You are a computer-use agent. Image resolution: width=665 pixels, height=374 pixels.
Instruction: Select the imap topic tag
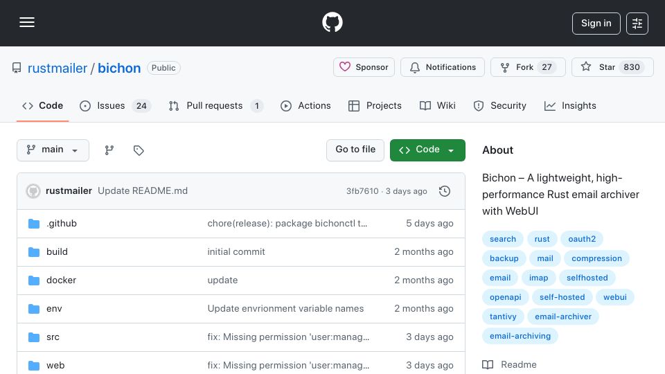coord(538,278)
